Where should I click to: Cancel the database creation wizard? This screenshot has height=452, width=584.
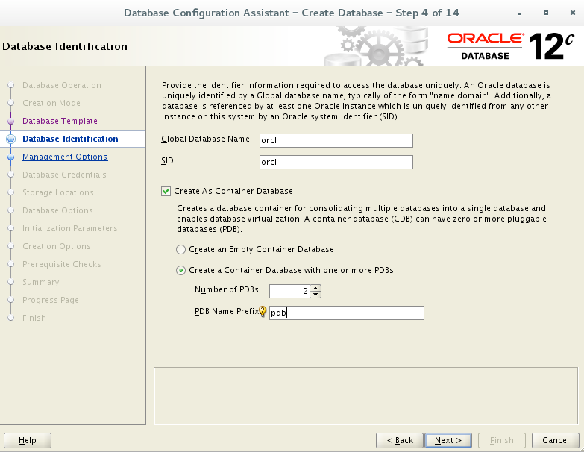point(556,441)
